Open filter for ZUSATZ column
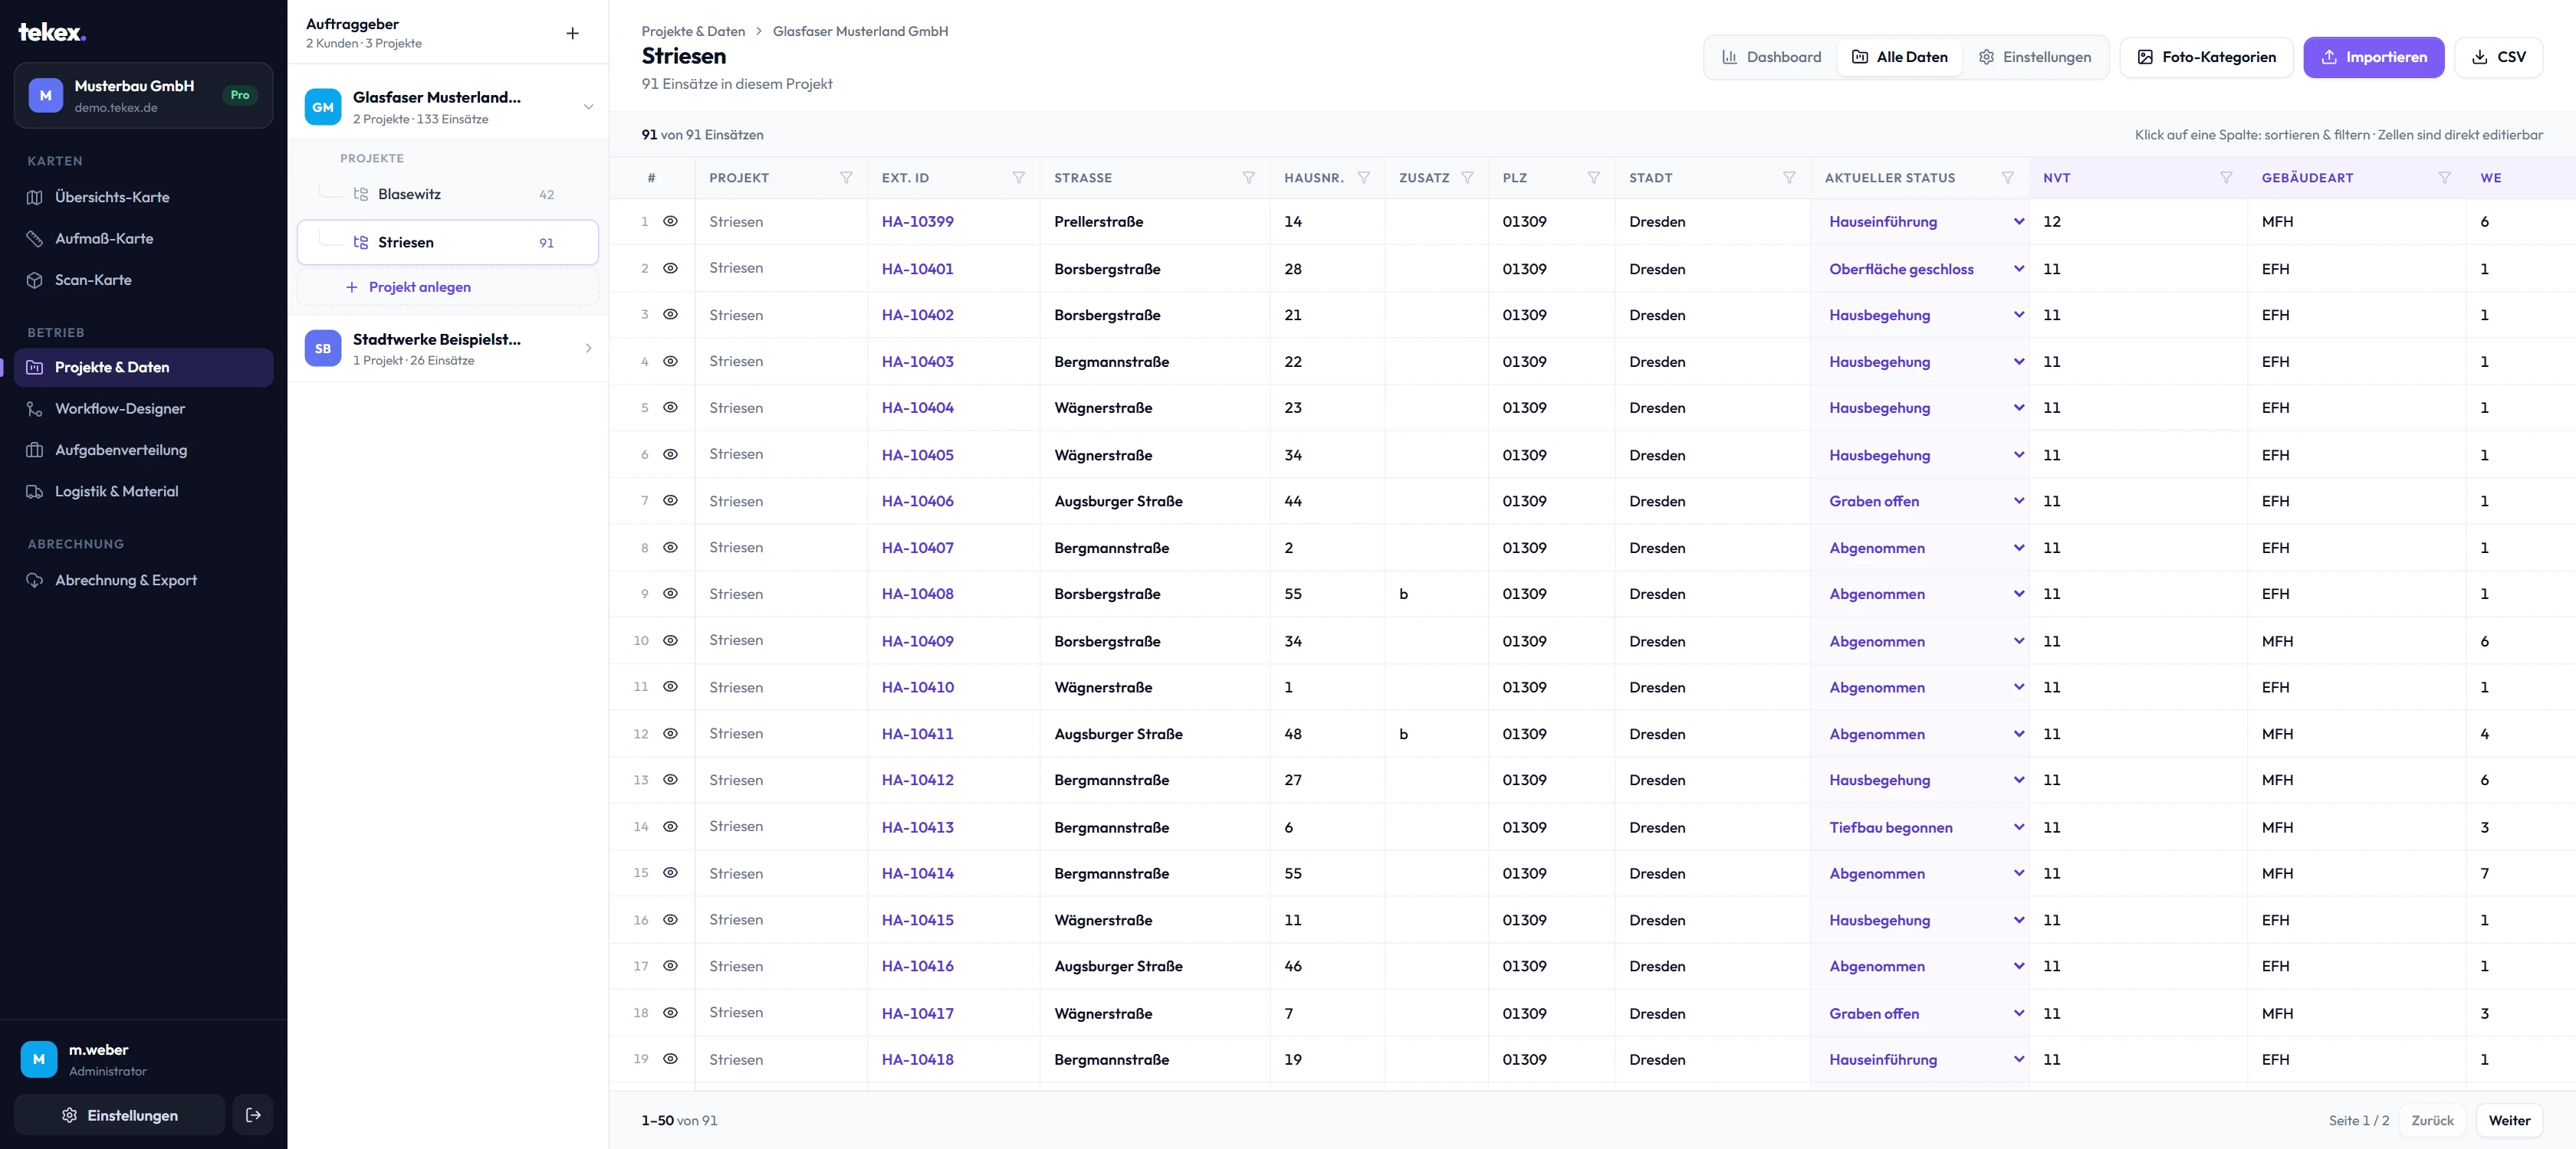This screenshot has height=1149, width=2576. 1467,178
